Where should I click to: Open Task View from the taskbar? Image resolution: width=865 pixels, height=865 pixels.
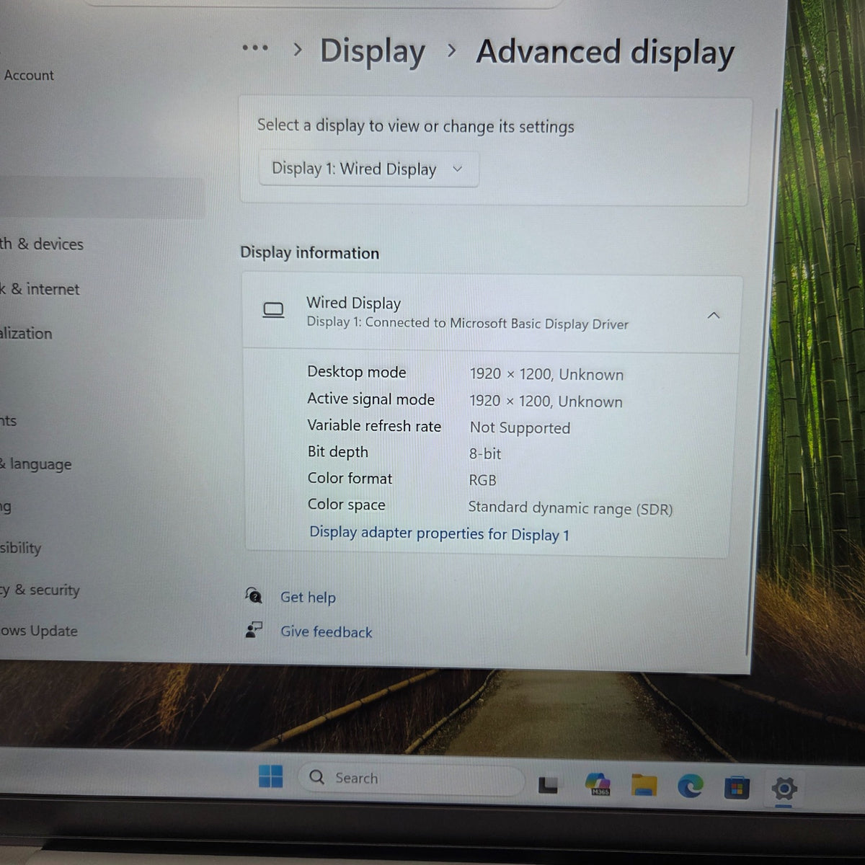click(548, 784)
